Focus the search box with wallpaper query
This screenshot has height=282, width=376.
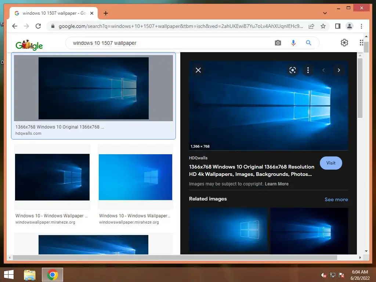click(173, 43)
